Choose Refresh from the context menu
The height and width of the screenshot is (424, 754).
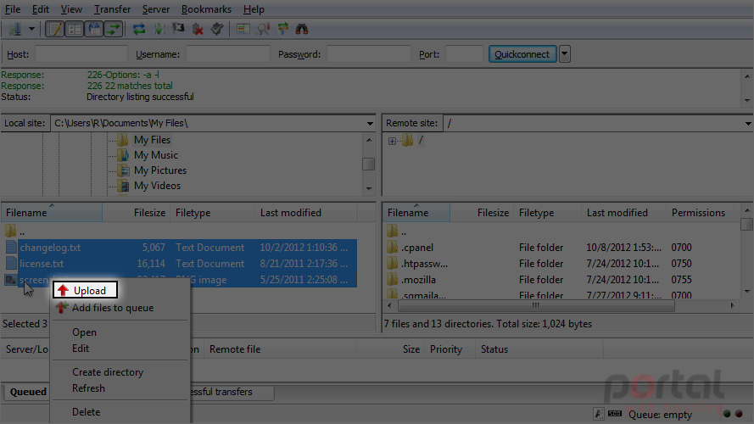[88, 388]
